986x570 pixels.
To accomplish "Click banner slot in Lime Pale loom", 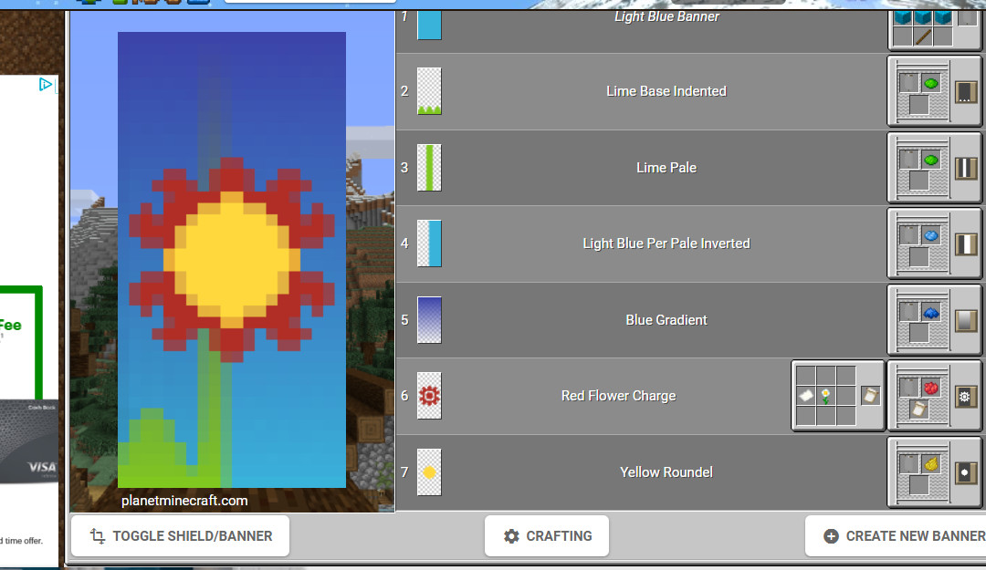I will click(909, 160).
